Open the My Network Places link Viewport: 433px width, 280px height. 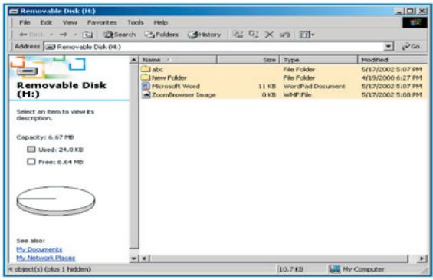tap(45, 258)
